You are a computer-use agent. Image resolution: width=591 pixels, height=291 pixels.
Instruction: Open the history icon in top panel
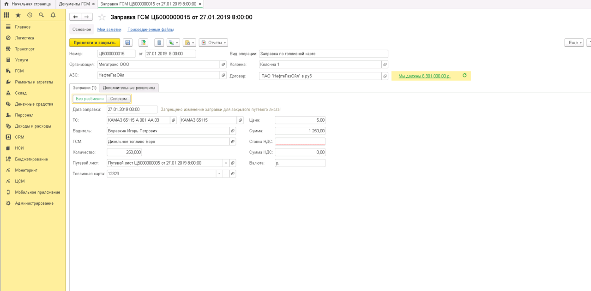click(x=30, y=15)
